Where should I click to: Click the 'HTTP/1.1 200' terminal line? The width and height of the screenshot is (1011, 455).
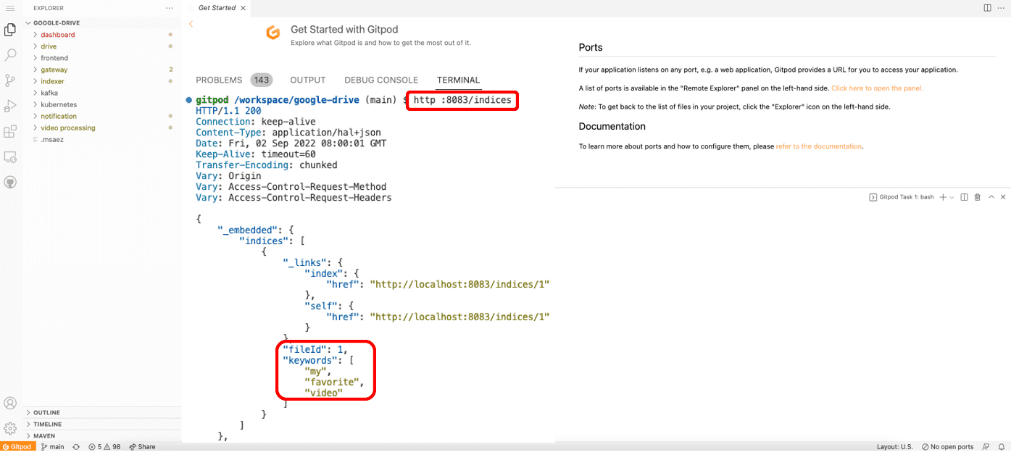(x=228, y=111)
